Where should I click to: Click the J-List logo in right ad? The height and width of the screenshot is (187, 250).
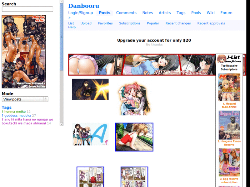pos(229,59)
